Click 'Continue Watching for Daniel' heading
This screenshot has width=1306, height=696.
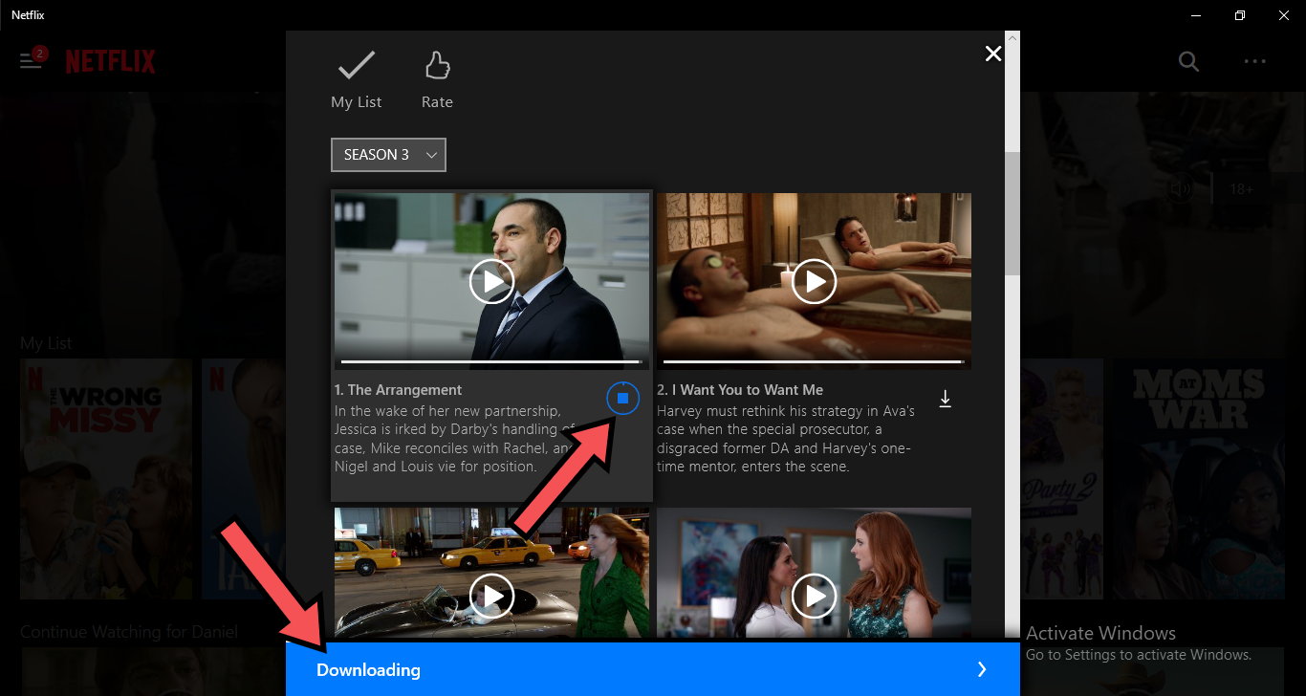[129, 632]
